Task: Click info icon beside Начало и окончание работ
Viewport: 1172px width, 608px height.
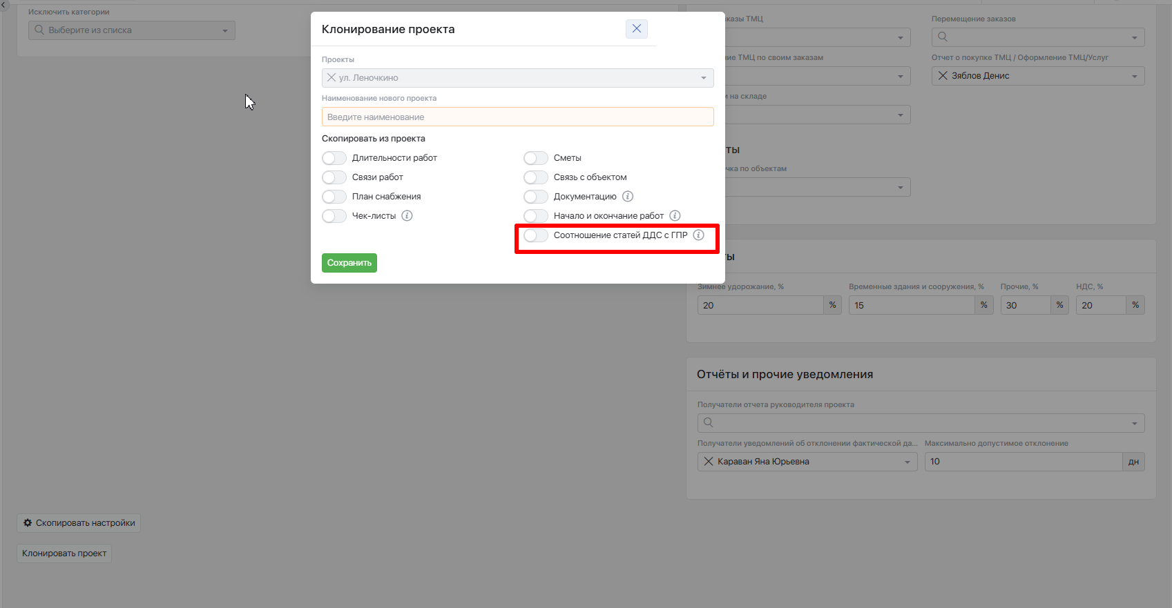Action: coord(675,216)
